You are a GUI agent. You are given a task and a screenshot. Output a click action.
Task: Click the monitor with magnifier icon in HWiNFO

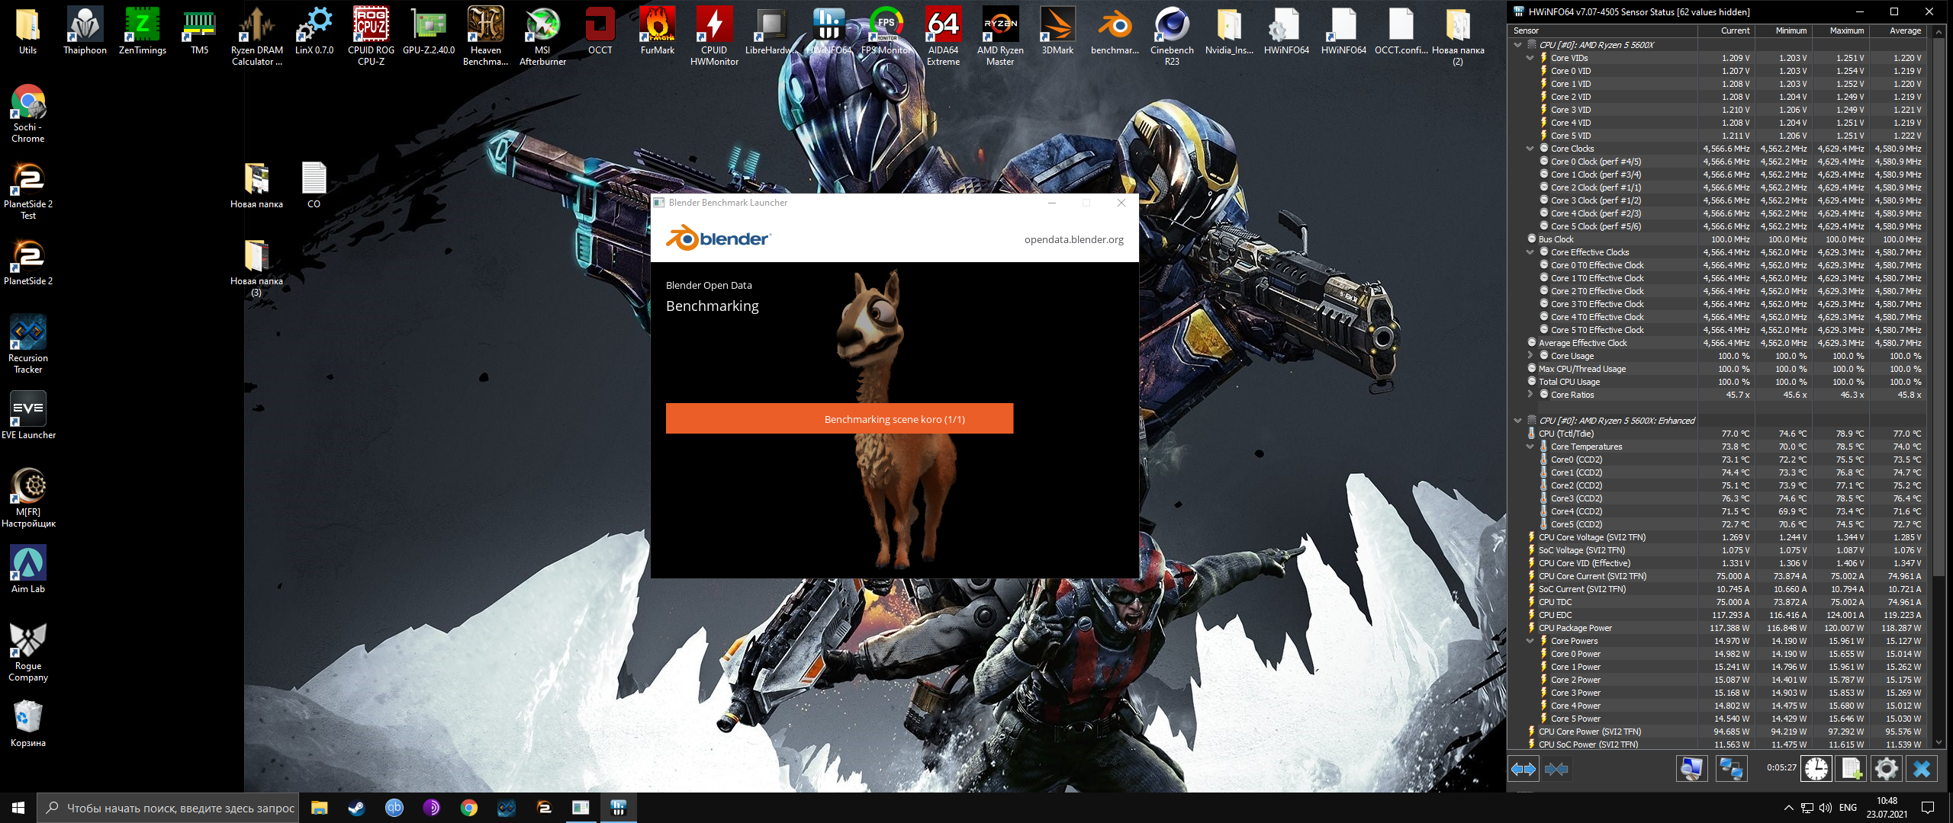[x=1691, y=768]
